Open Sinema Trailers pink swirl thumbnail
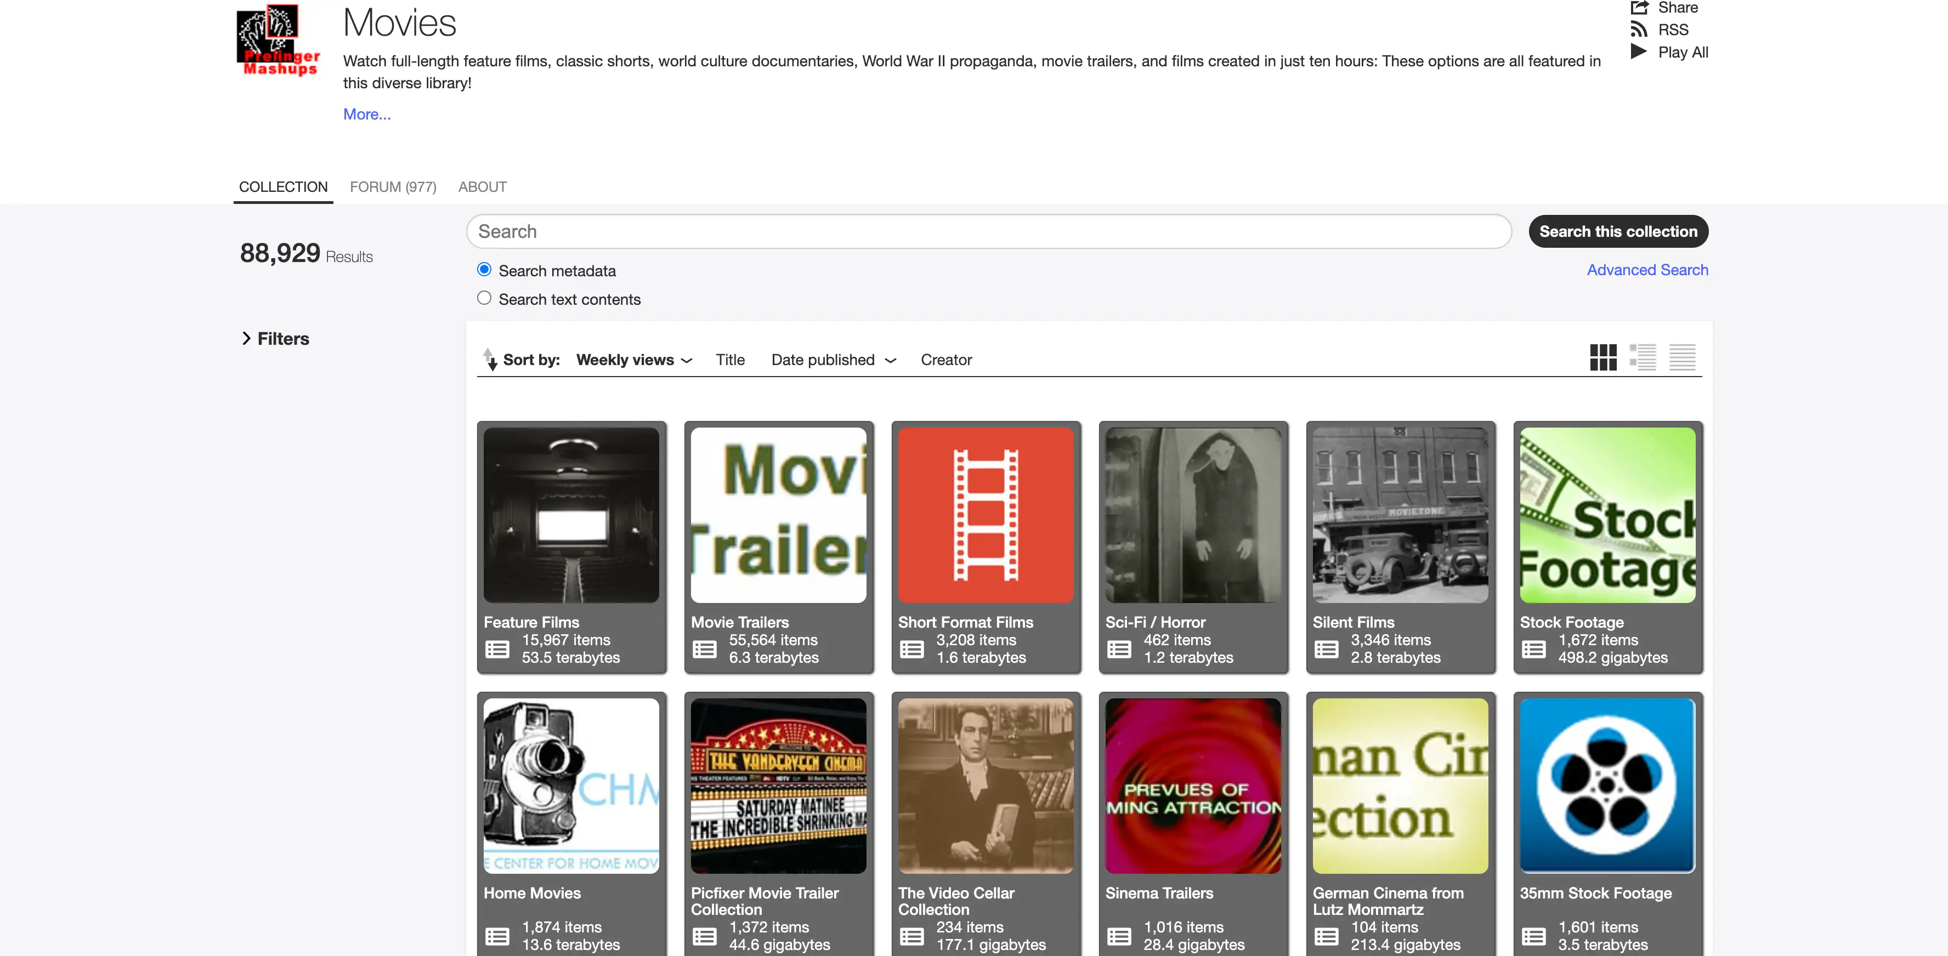This screenshot has height=956, width=1948. point(1192,785)
